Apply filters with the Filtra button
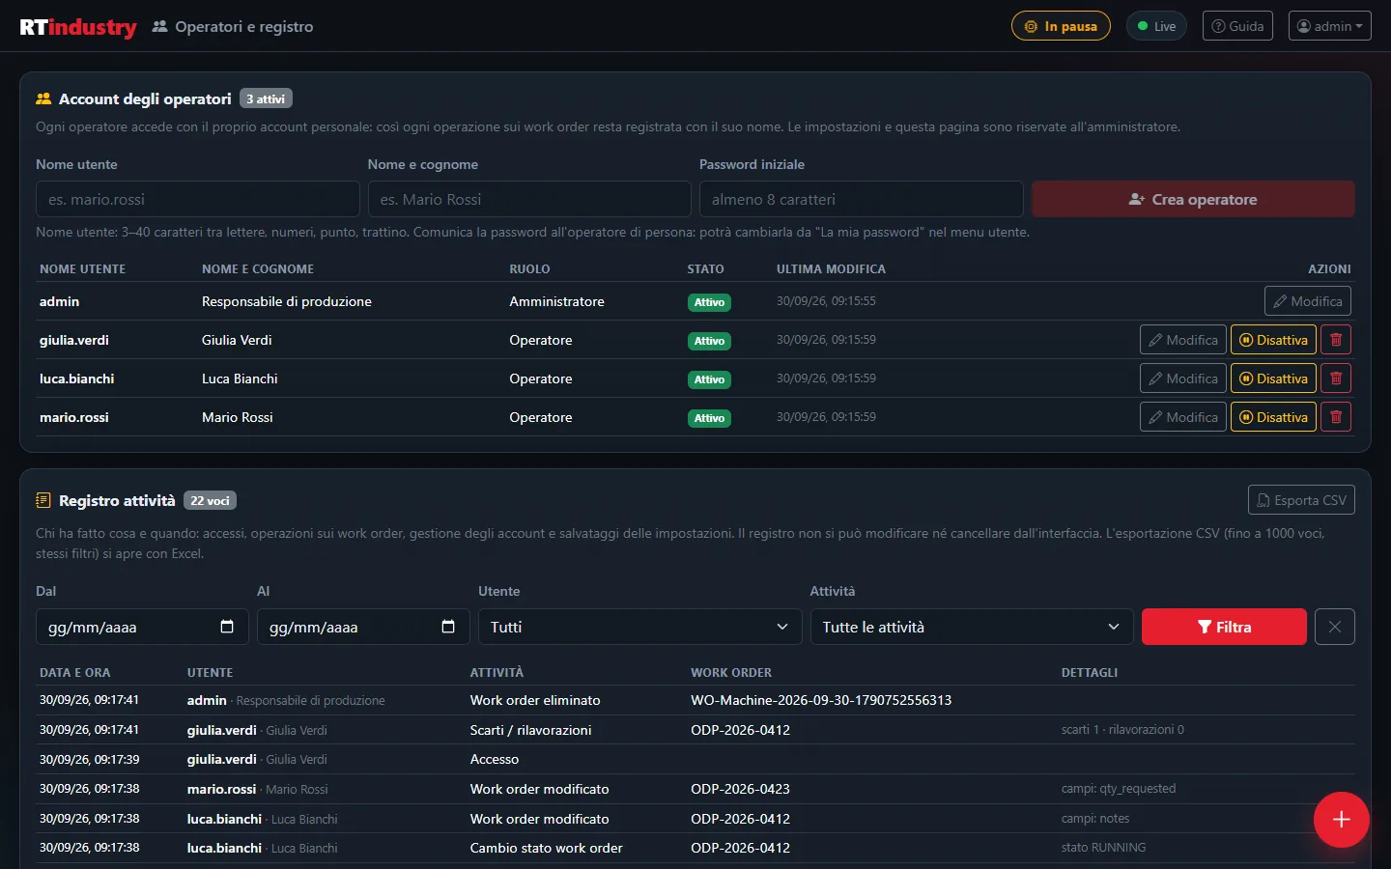1391x869 pixels. pos(1224,627)
